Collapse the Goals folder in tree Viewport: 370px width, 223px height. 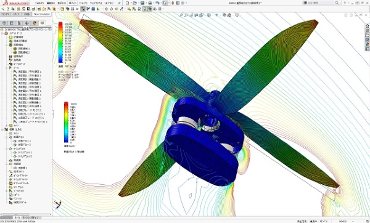7,68
